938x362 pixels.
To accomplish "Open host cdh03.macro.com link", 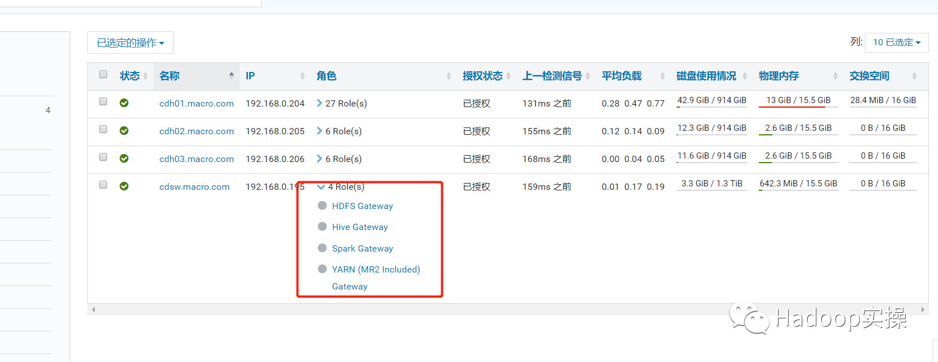I will (197, 159).
